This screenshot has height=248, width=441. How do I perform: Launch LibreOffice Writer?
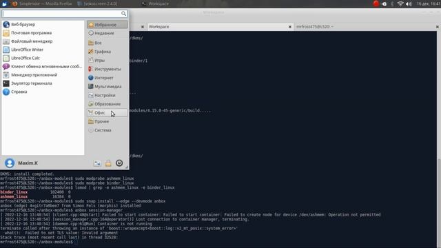43,50
